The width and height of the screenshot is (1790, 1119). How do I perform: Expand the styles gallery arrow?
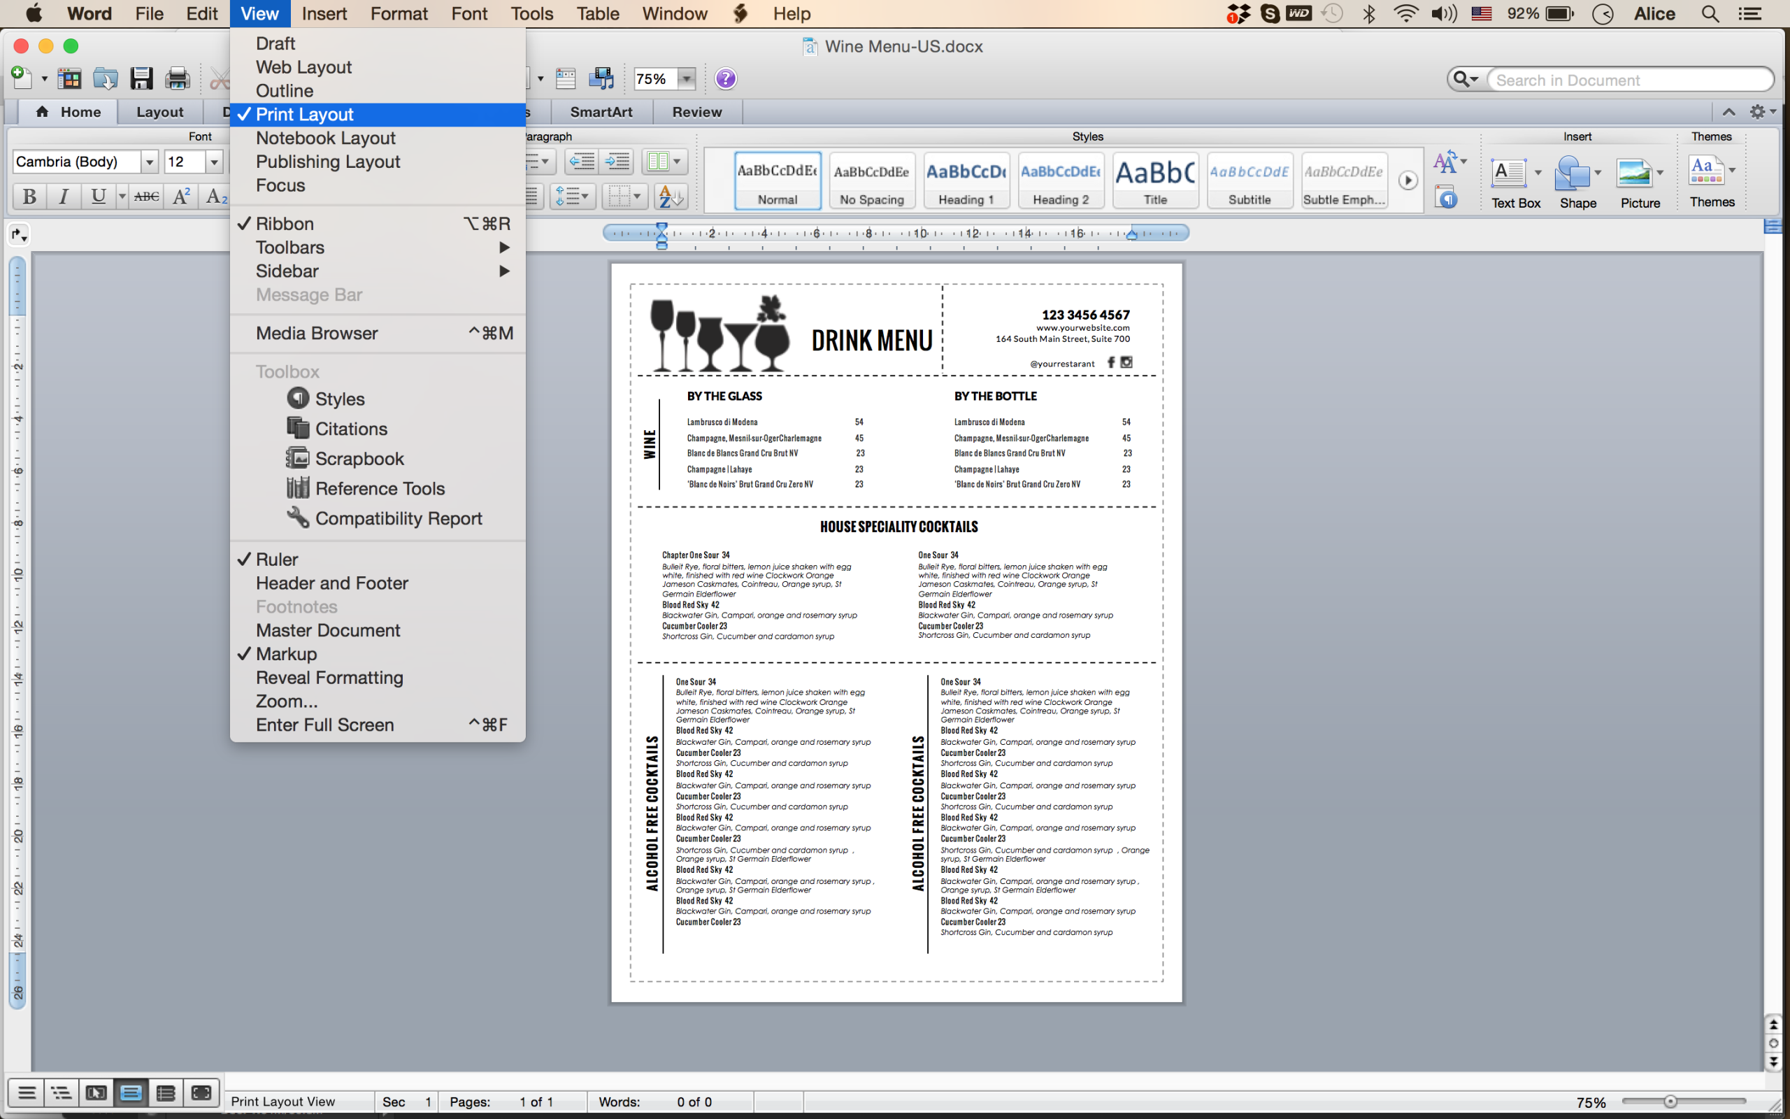[1408, 180]
